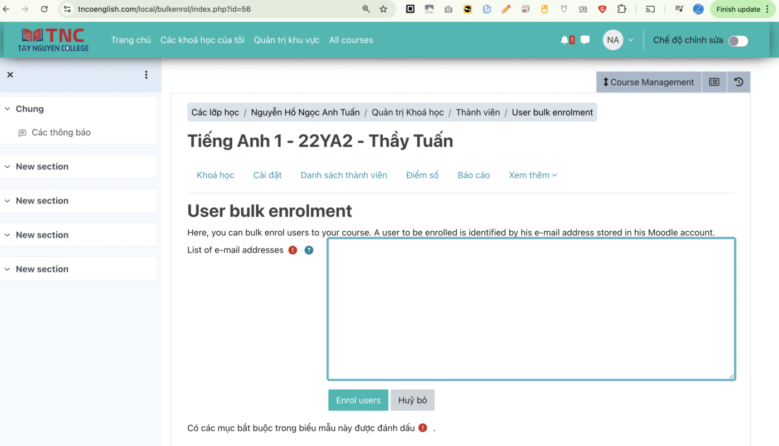779x446 pixels.
Task: Open the Xem thêm dropdown
Action: pyautogui.click(x=533, y=175)
